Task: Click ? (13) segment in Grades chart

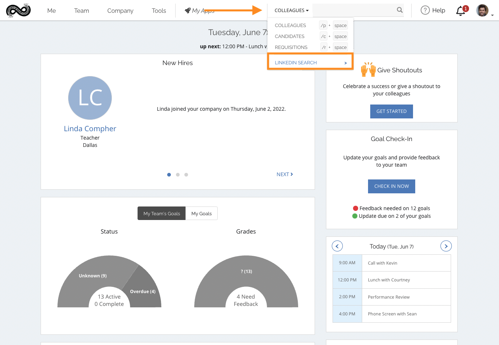Action: coord(246,271)
